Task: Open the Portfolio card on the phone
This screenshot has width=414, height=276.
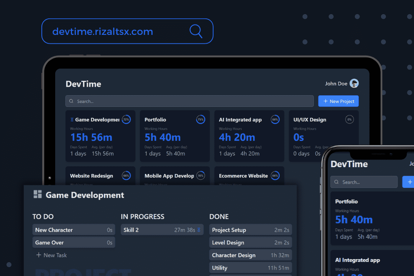Action: click(x=372, y=219)
